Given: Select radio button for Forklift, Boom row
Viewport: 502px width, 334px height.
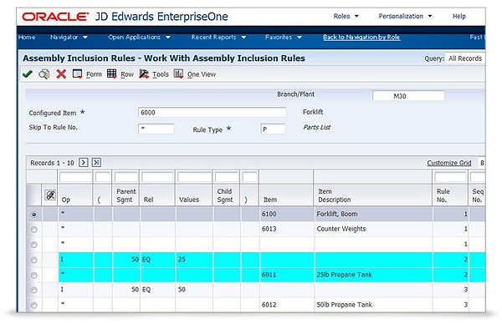Looking at the screenshot, I should 34,215.
